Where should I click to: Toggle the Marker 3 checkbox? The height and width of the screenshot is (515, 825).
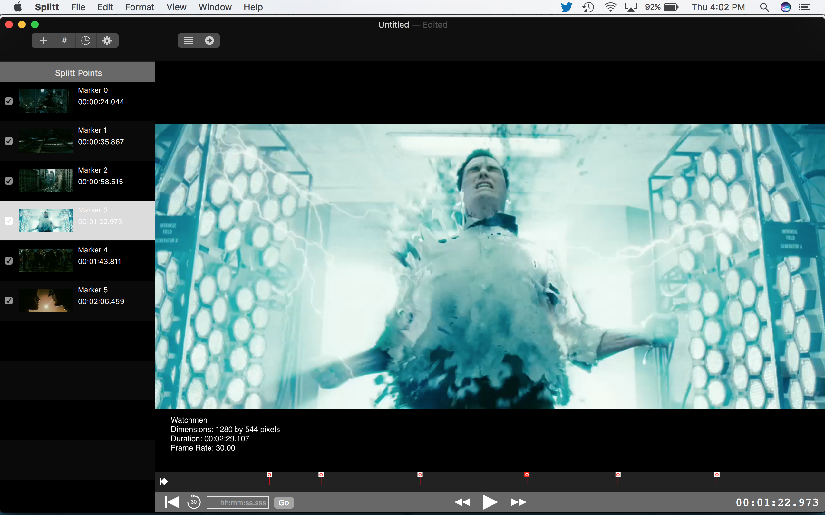(x=9, y=221)
